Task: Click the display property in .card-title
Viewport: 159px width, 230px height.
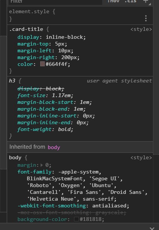Action: click(28, 37)
